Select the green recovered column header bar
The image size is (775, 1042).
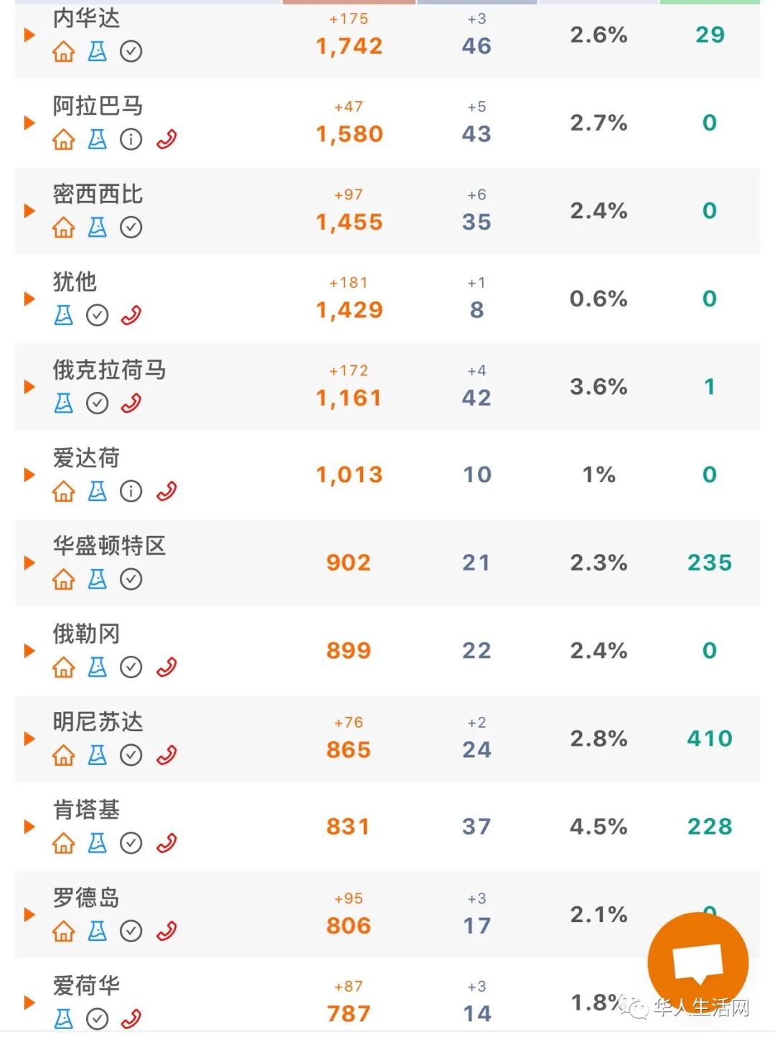(710, 2)
